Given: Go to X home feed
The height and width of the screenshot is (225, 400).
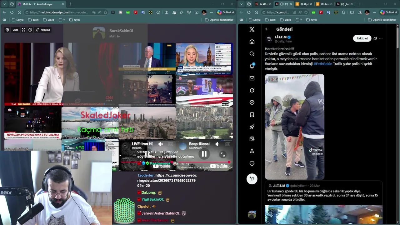Looking at the screenshot, I should pyautogui.click(x=252, y=42).
